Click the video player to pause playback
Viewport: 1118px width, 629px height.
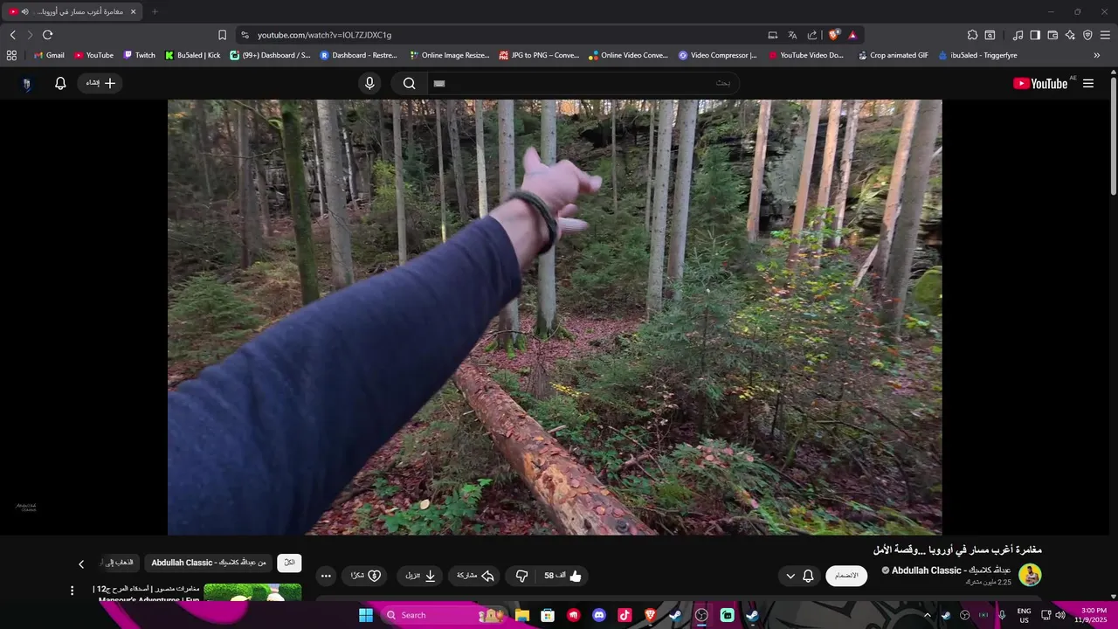click(x=555, y=317)
